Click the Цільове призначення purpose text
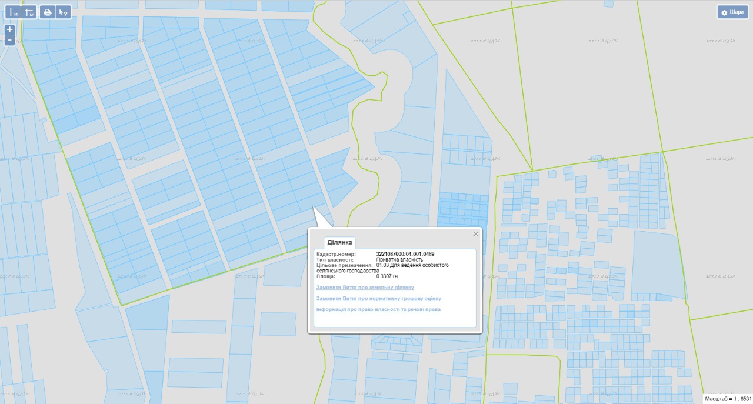 click(412, 268)
